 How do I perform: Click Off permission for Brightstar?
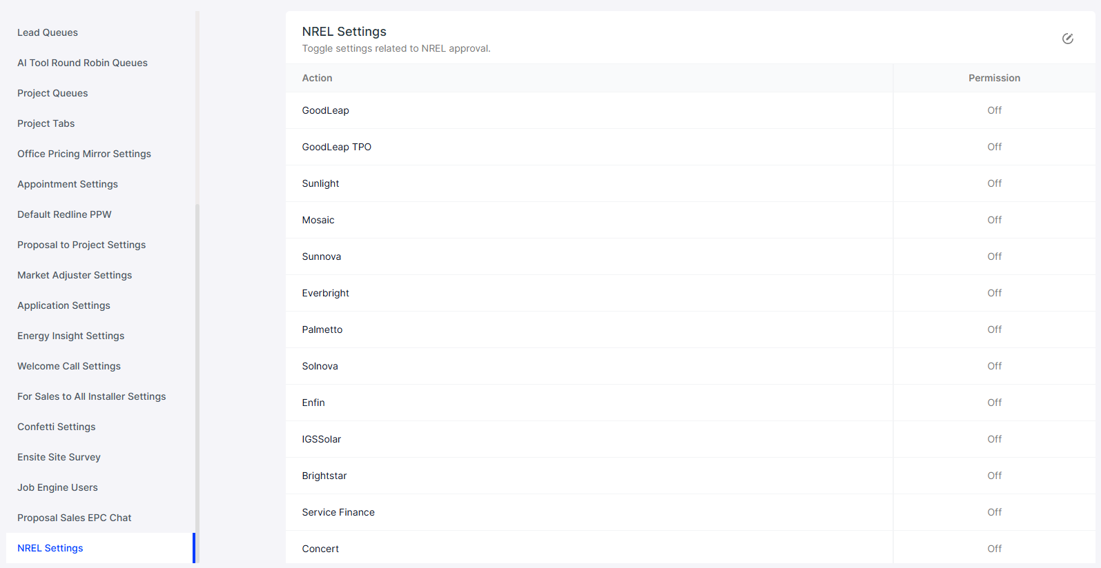994,476
